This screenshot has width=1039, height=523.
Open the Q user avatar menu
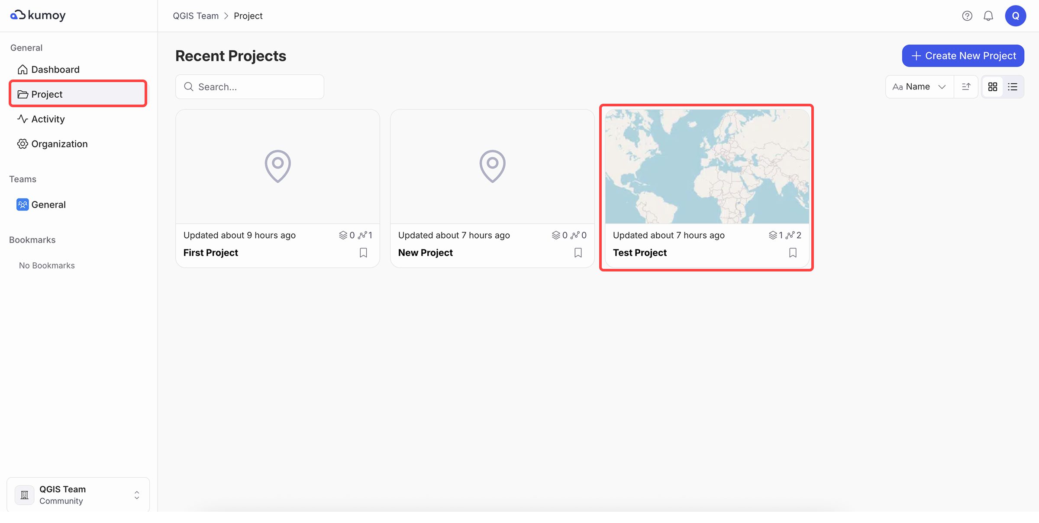pos(1015,16)
